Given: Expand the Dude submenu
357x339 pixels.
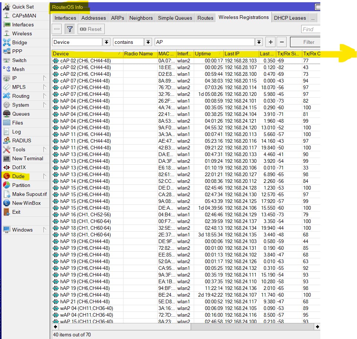Looking at the screenshot, I should pyautogui.click(x=45, y=176).
